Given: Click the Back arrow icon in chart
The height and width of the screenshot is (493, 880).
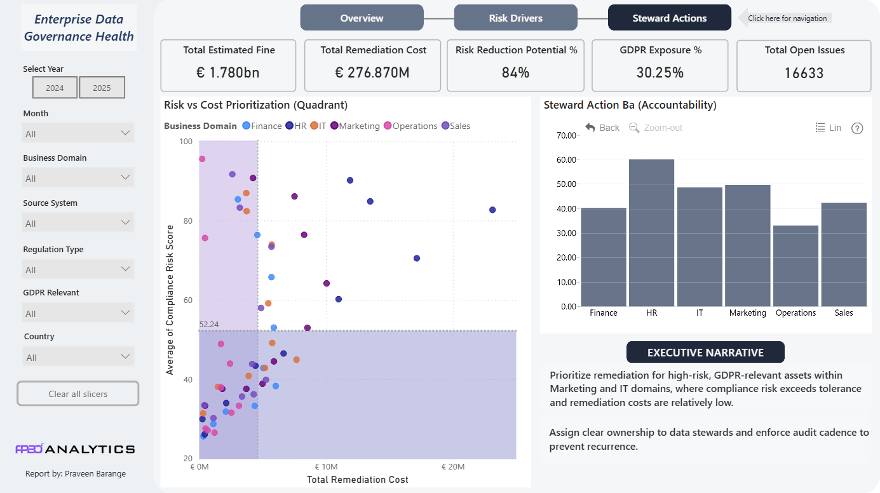Looking at the screenshot, I should tap(590, 128).
